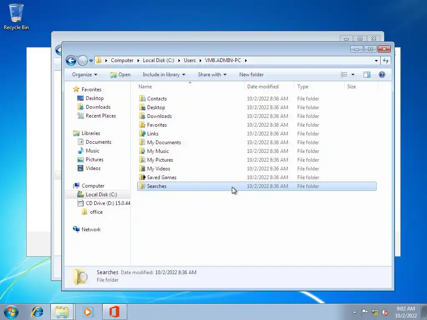The image size is (427, 320).
Task: Click the Windows Explorer taskbar icon
Action: [62, 312]
